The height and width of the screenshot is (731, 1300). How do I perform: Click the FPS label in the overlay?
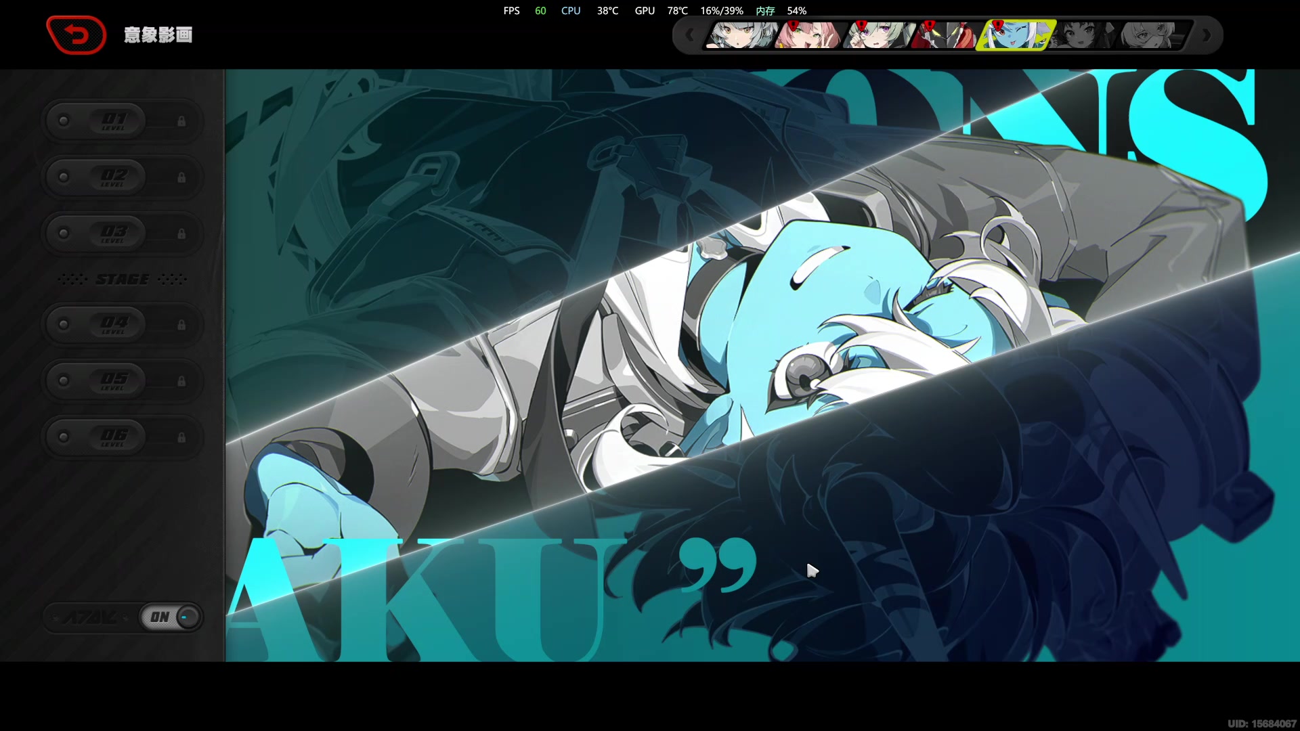tap(511, 11)
